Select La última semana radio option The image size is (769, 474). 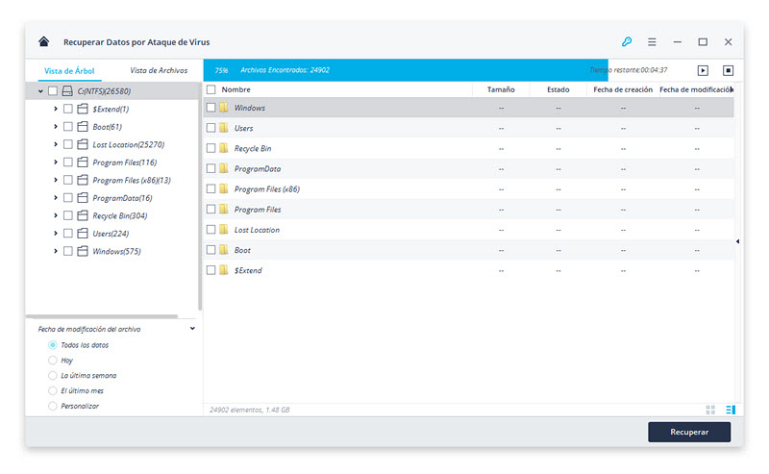point(53,375)
